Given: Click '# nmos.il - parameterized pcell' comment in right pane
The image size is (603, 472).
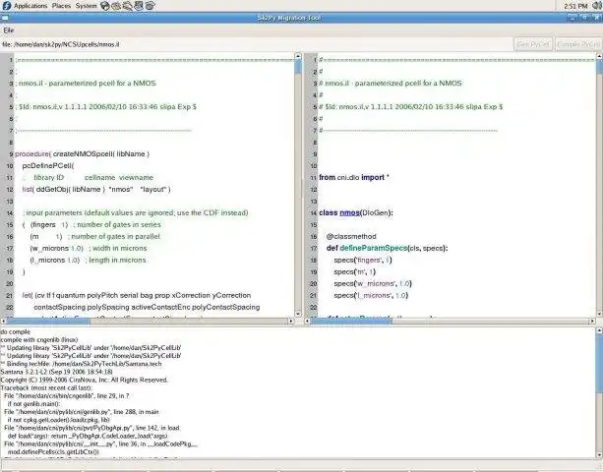Looking at the screenshot, I should (391, 84).
